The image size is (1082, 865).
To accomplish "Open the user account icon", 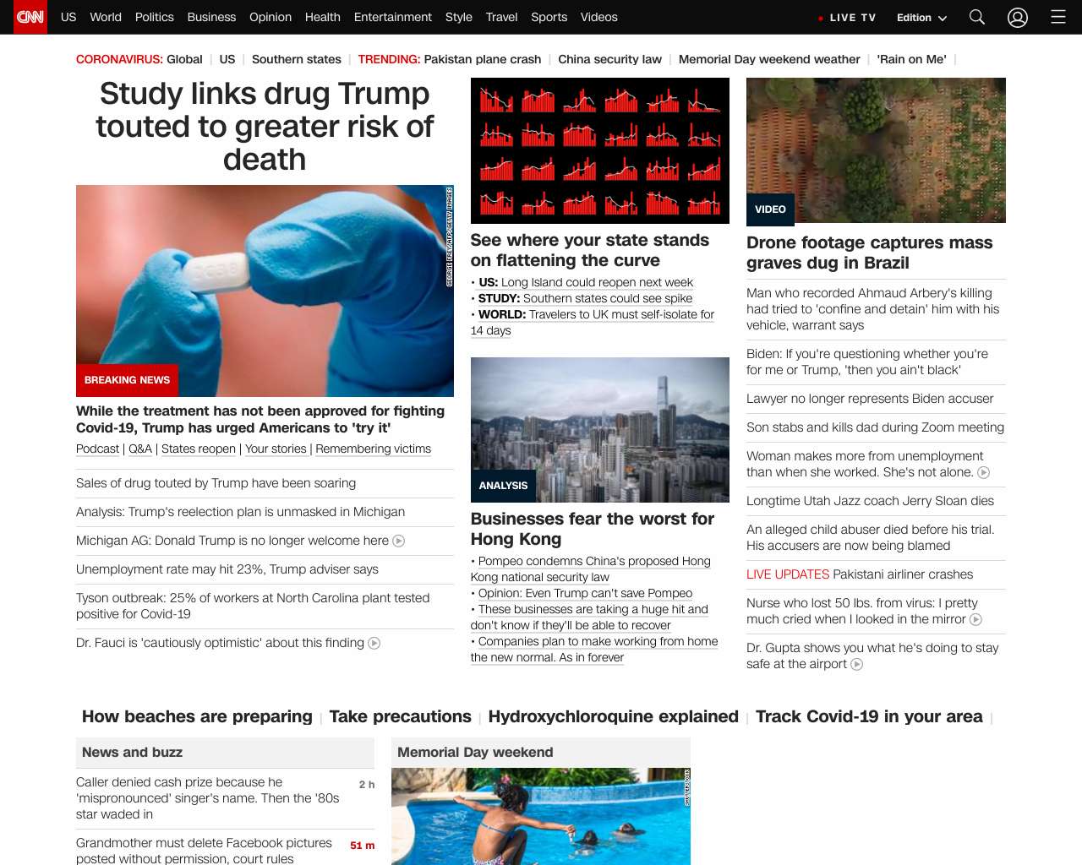I will coord(1018,17).
